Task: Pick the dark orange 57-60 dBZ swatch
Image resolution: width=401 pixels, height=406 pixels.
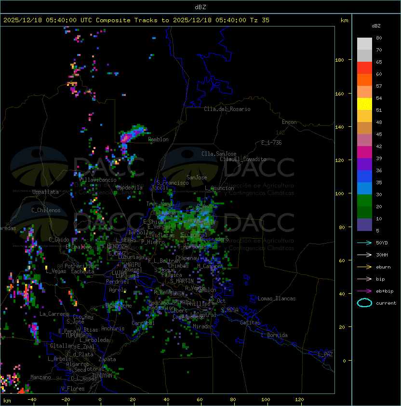Action: [364, 80]
